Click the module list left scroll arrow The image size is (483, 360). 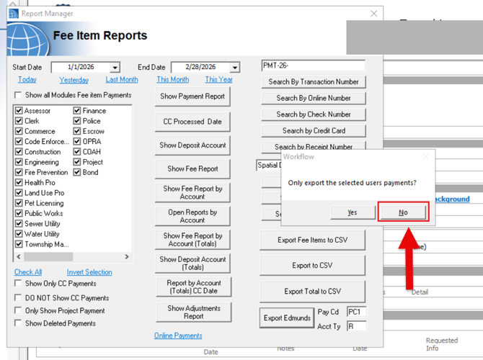coord(19,256)
